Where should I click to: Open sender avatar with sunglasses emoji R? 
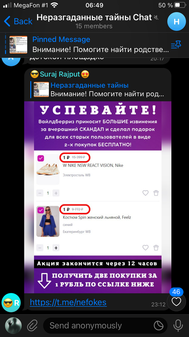click(x=11, y=303)
